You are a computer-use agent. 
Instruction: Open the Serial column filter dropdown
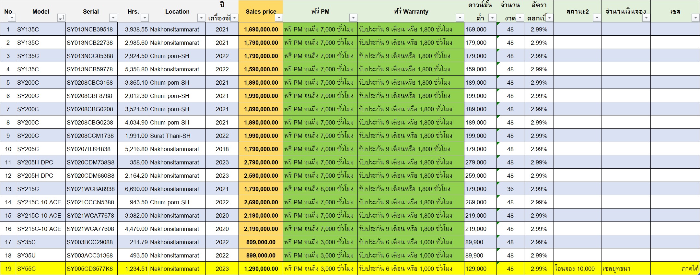pyautogui.click(x=113, y=18)
